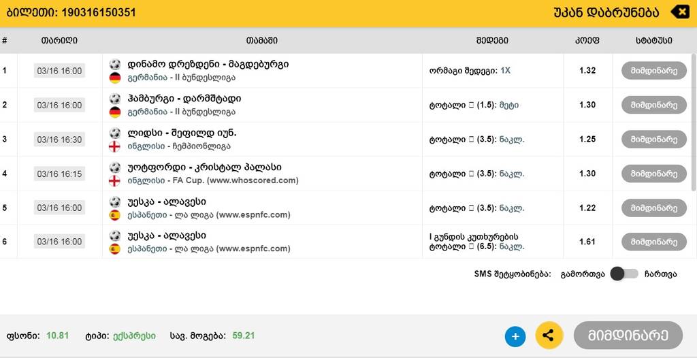Click the თამაში column header
The height and width of the screenshot is (358, 697).
click(x=262, y=40)
